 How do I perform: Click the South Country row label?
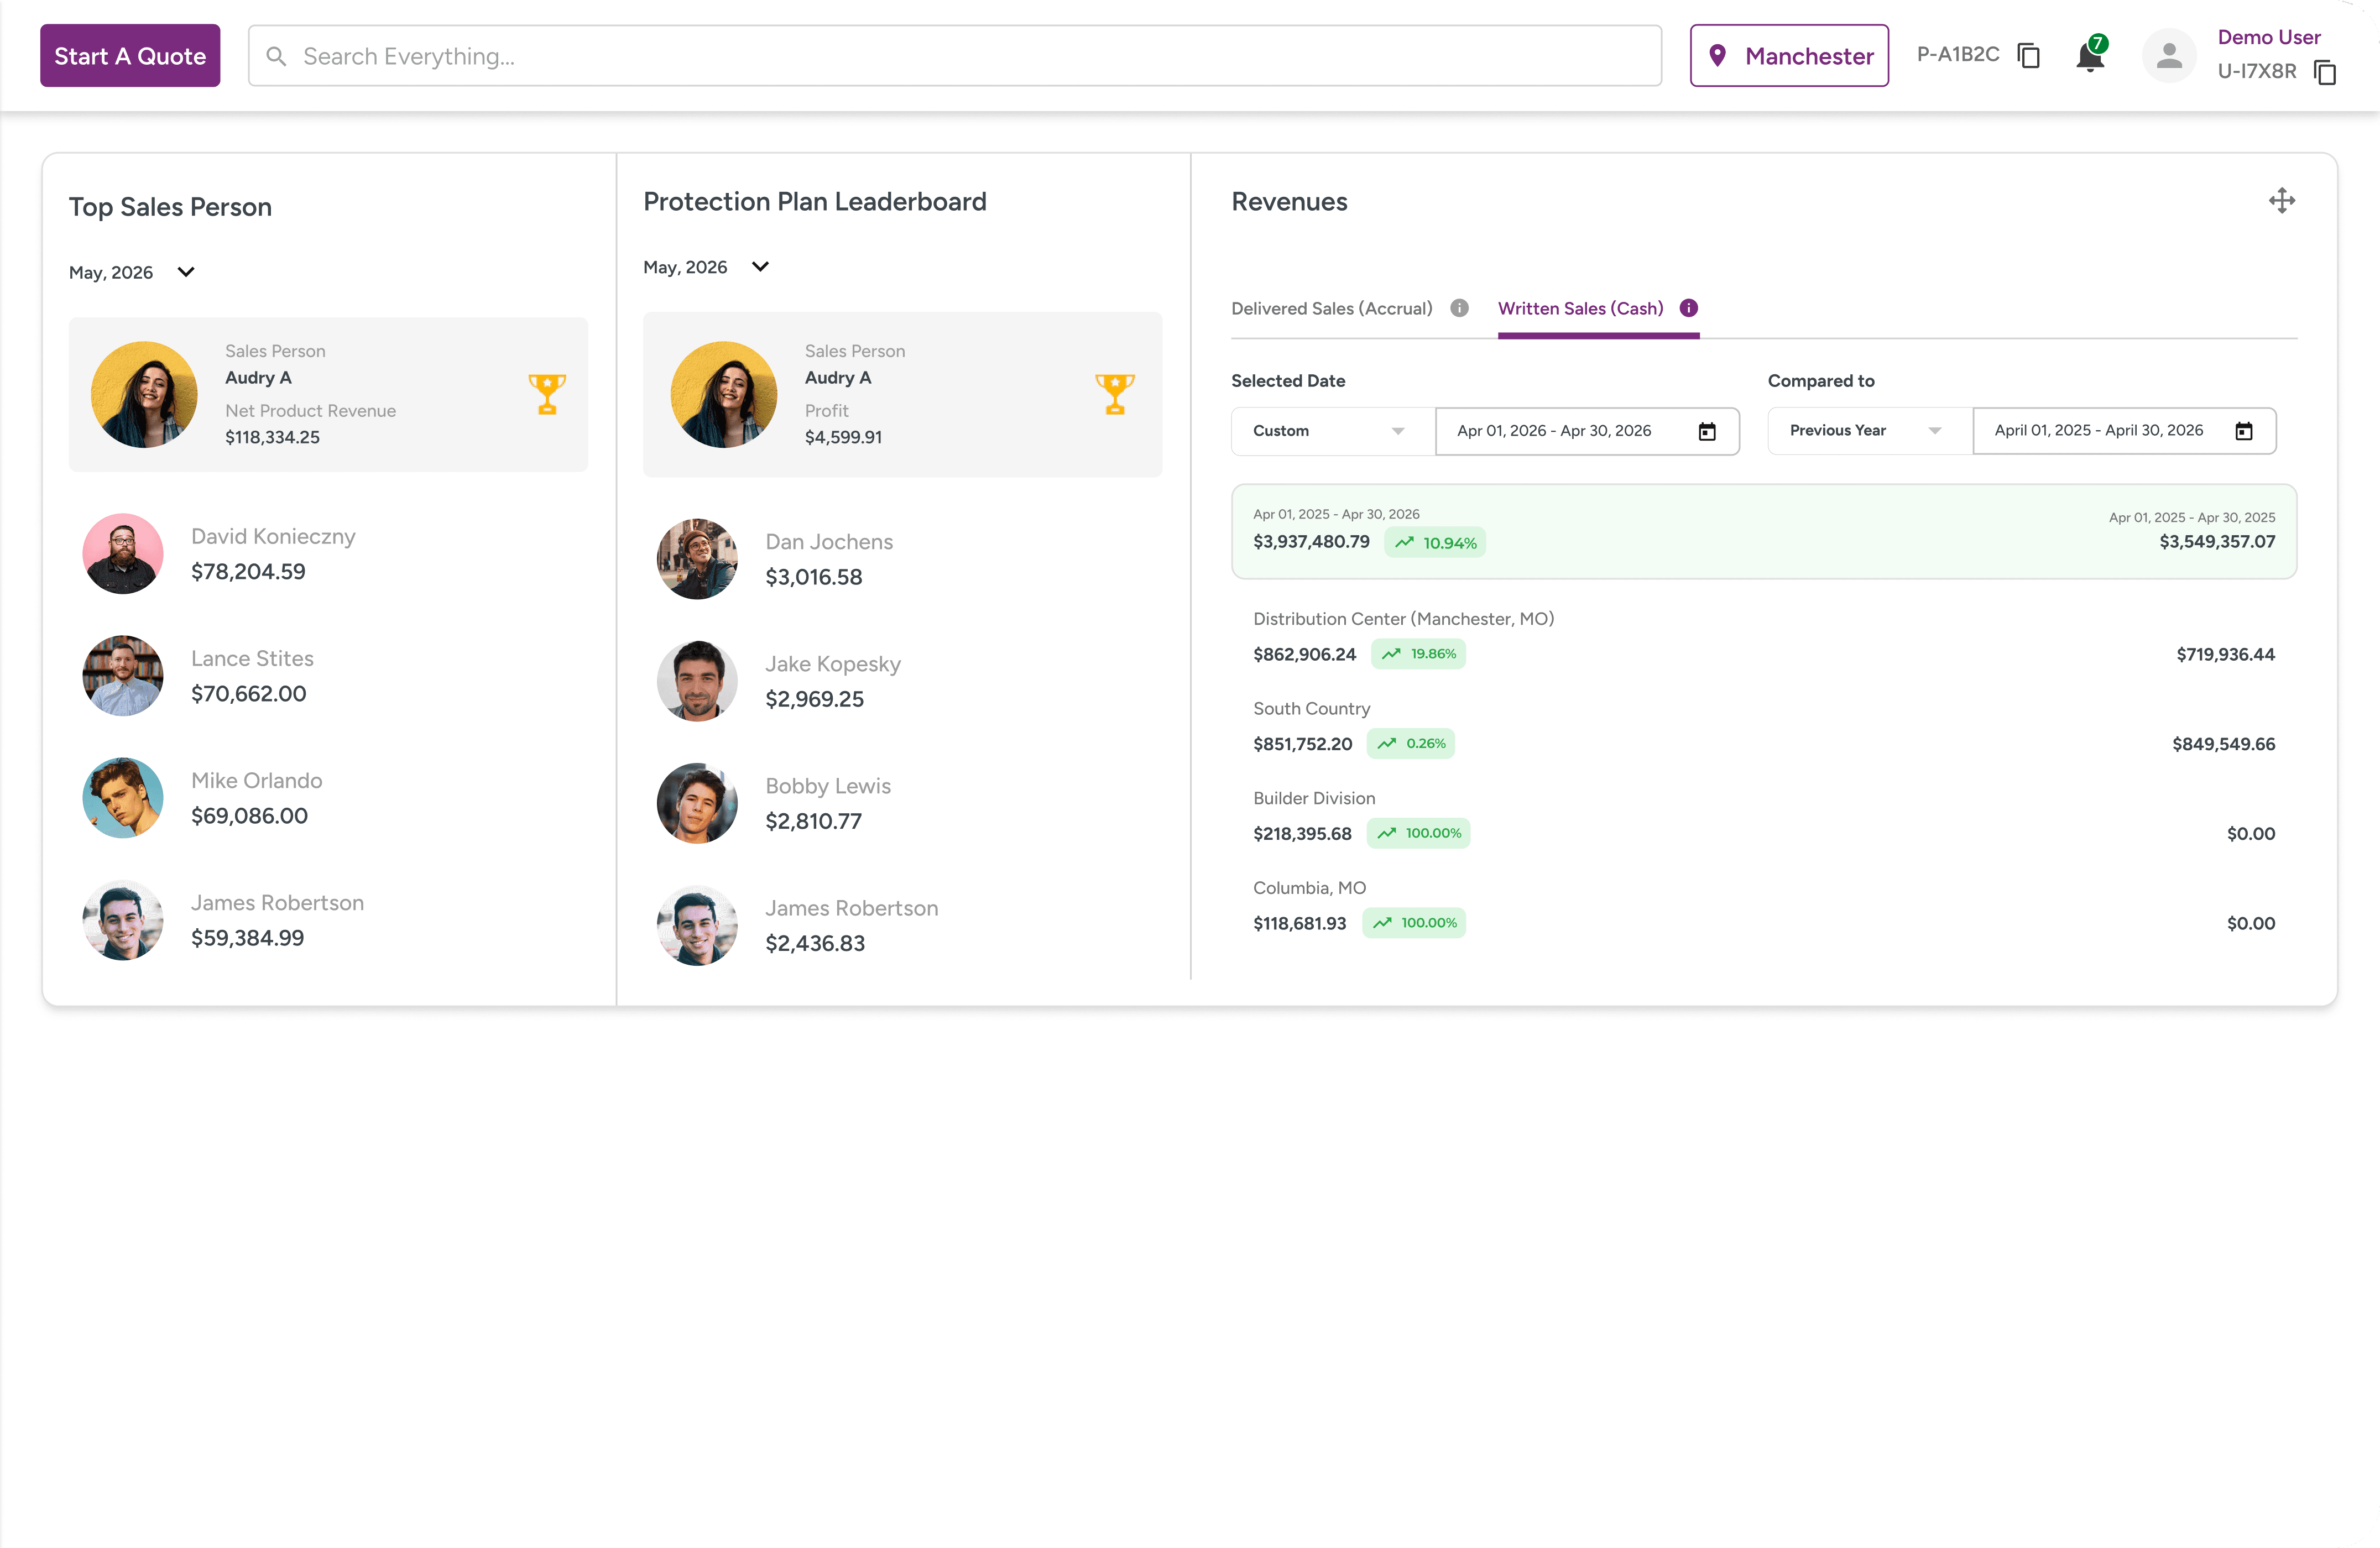1311,708
